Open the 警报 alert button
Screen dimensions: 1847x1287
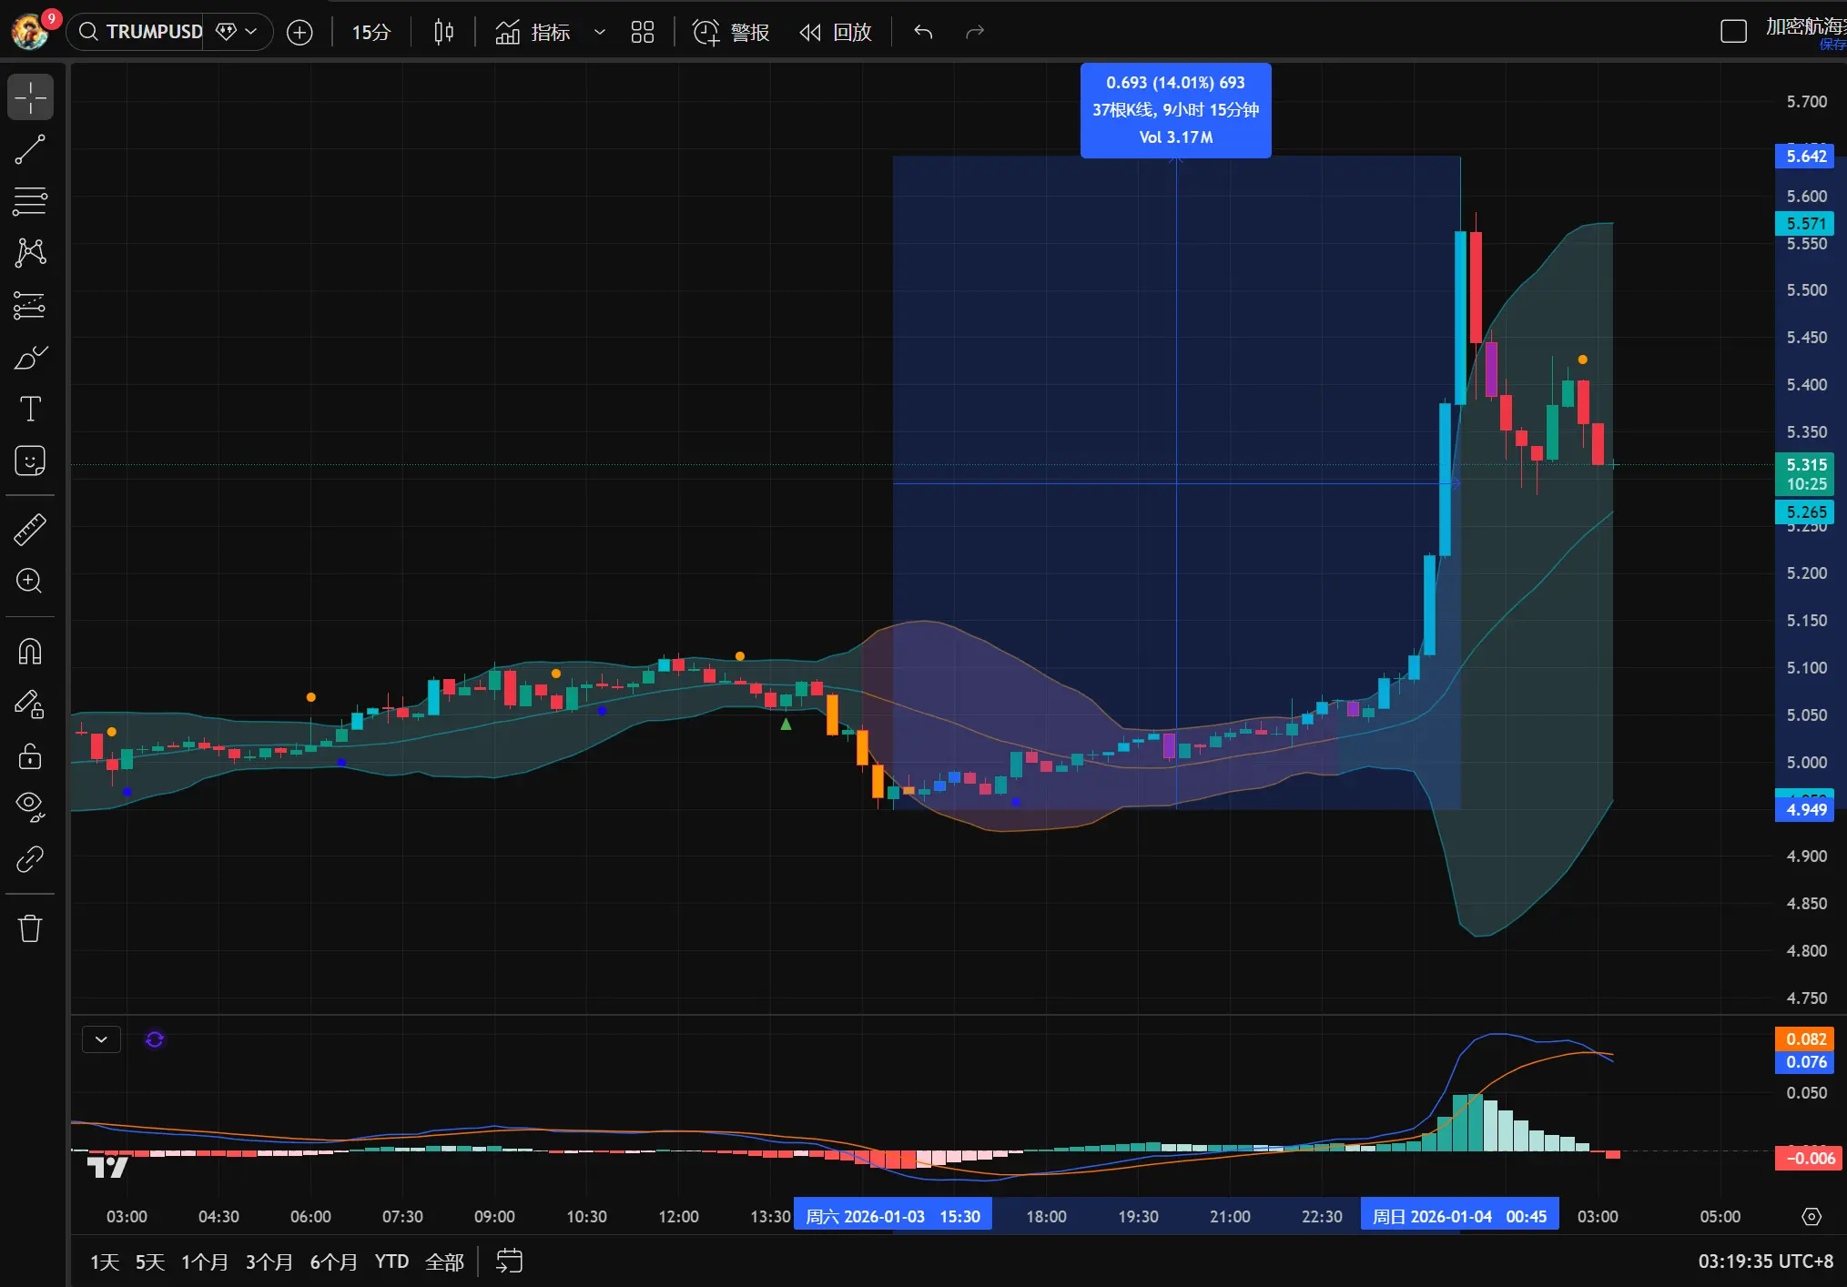click(731, 32)
